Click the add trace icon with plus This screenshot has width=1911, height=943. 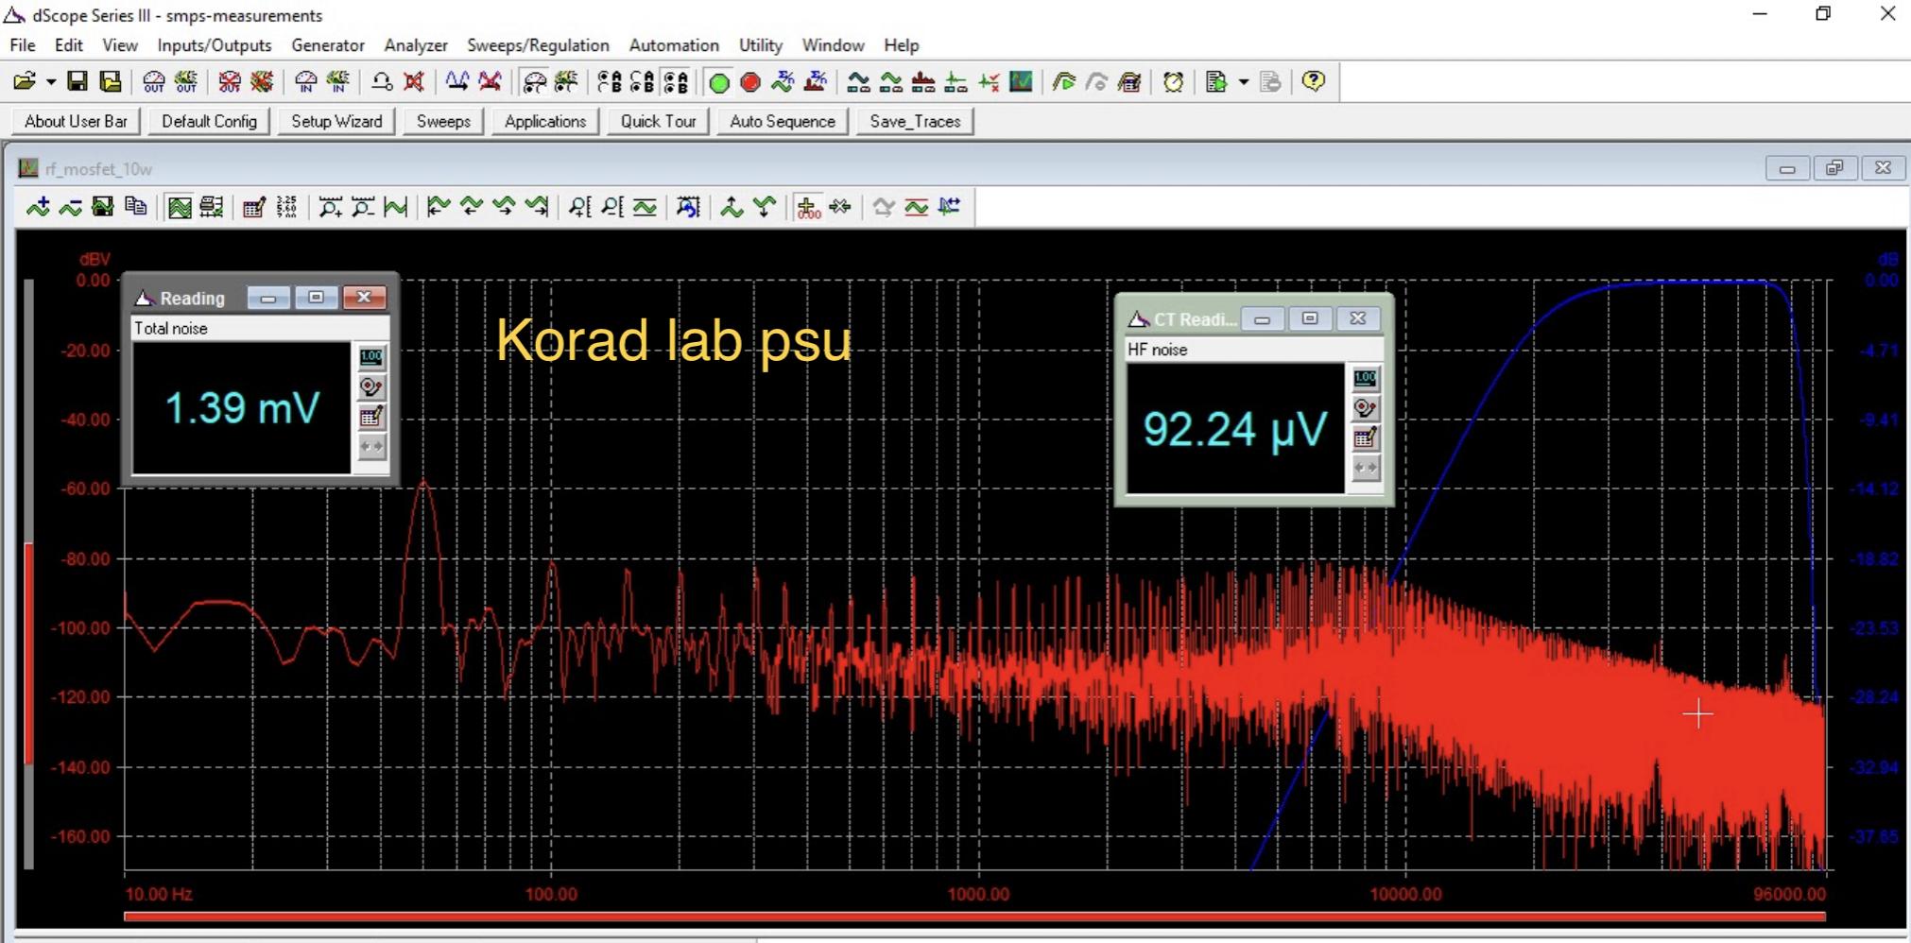tap(38, 207)
